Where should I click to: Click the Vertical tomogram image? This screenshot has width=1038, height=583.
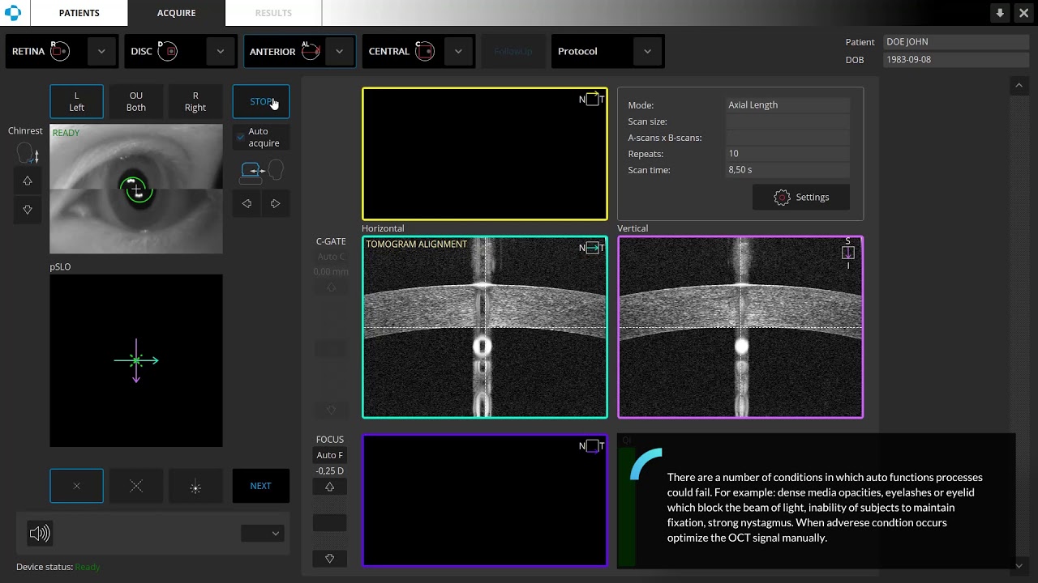click(740, 327)
